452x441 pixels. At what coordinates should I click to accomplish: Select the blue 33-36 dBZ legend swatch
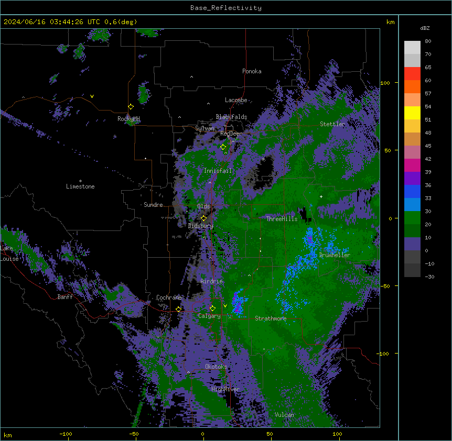coord(412,192)
